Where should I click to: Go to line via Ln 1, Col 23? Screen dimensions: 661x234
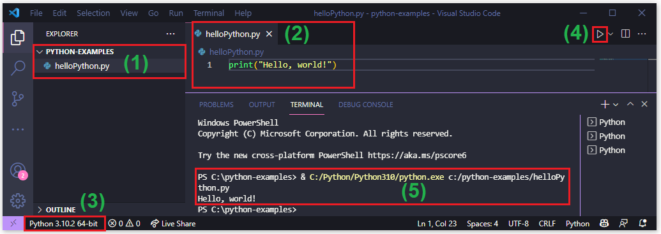(437, 223)
